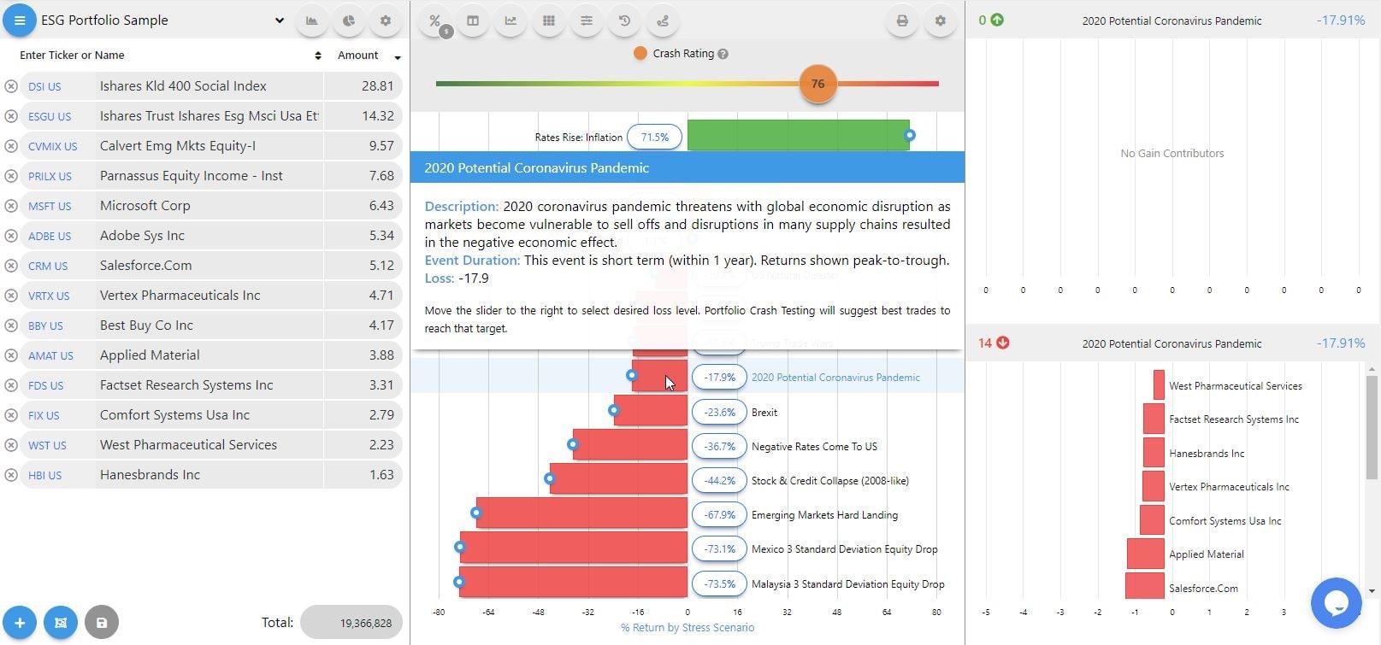Open the blue hamburger menu
Image resolution: width=1381 pixels, height=645 pixels.
click(19, 21)
